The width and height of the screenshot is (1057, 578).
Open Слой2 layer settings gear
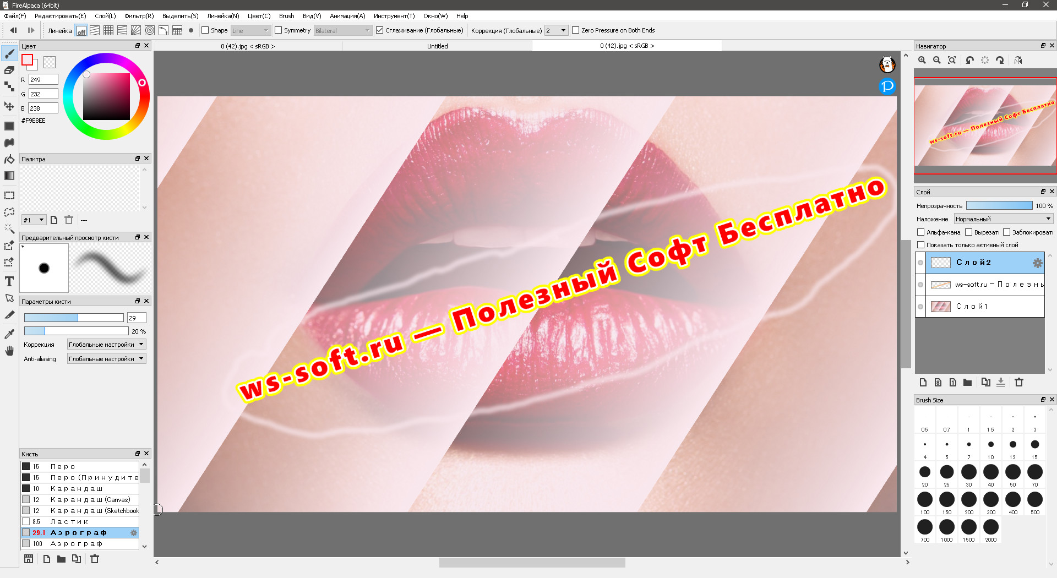[x=1038, y=263]
